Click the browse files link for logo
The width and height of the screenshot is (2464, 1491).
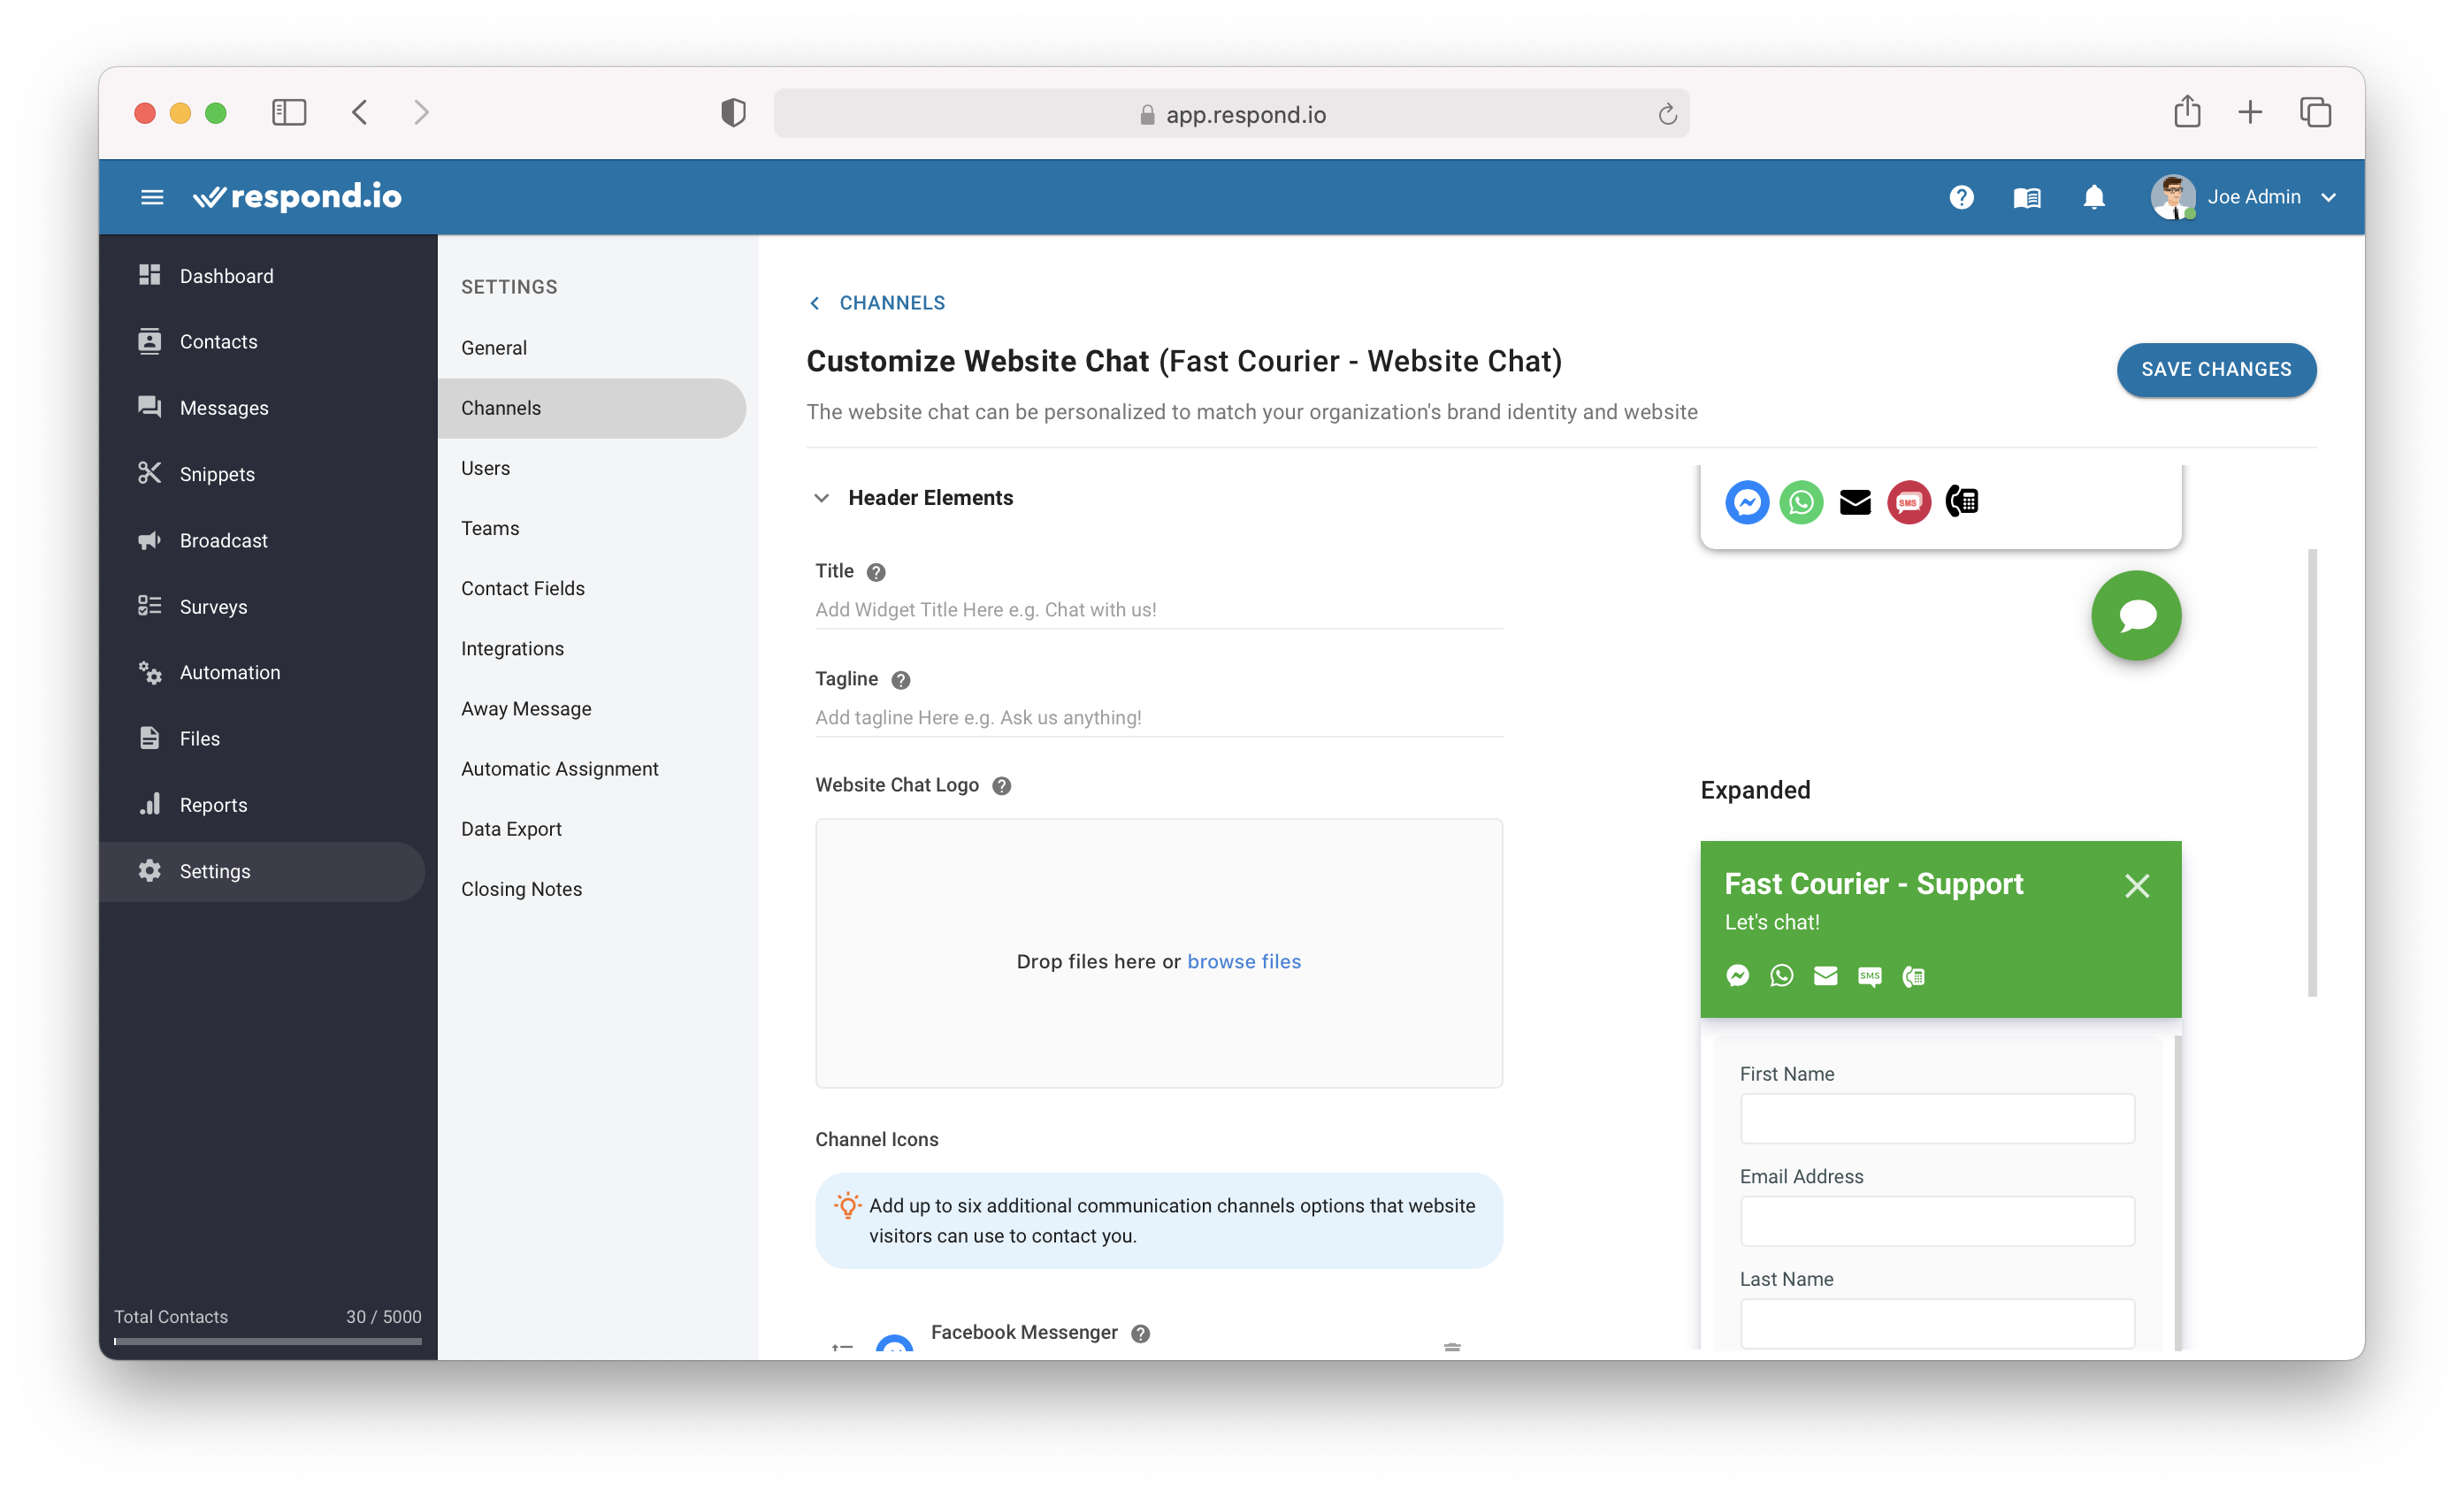coord(1244,960)
